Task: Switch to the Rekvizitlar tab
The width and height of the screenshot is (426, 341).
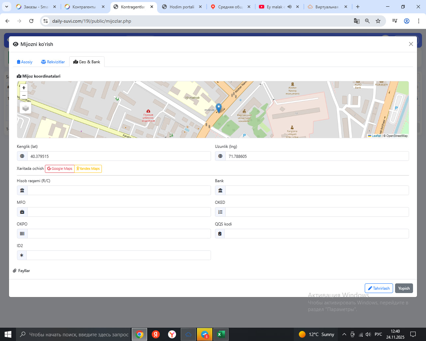Action: click(53, 62)
